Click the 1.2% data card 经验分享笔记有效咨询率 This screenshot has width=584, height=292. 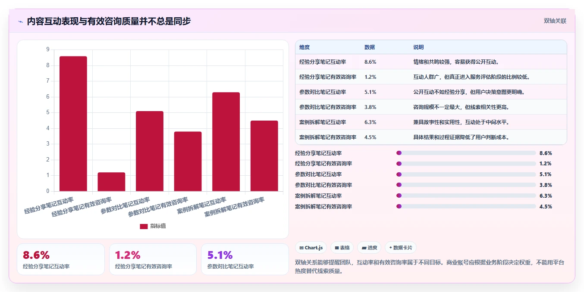click(153, 259)
